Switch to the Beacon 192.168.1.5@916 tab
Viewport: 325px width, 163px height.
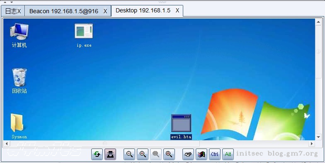coord(64,11)
